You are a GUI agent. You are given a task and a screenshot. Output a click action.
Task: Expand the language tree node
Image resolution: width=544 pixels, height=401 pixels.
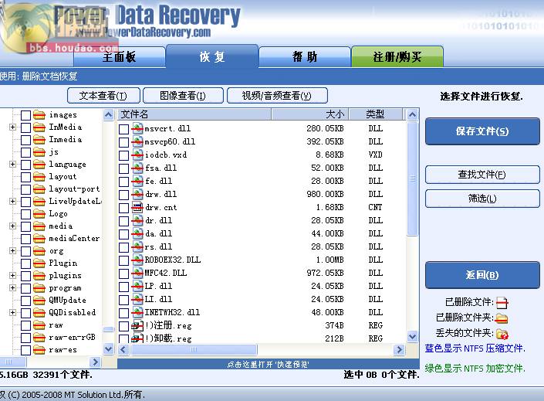click(12, 164)
